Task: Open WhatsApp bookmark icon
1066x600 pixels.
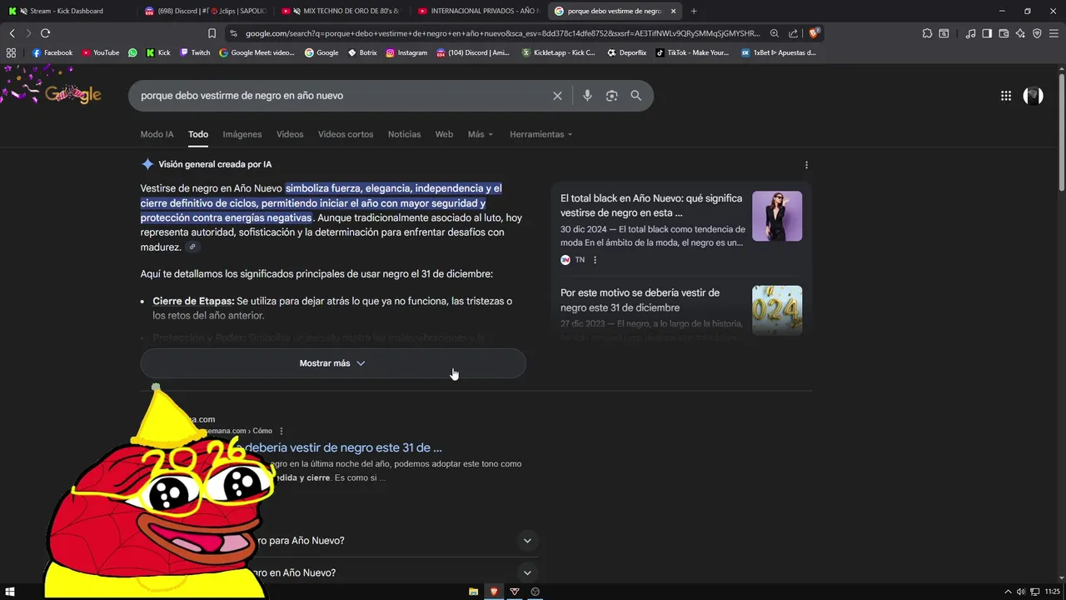Action: point(132,52)
